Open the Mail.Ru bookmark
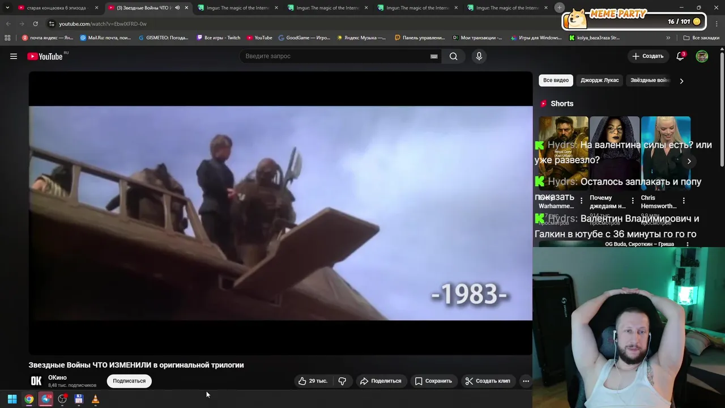This screenshot has height=408, width=725. (106, 38)
